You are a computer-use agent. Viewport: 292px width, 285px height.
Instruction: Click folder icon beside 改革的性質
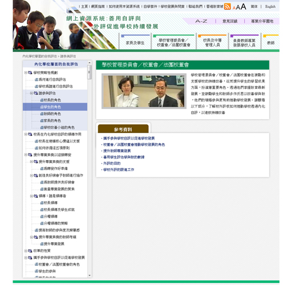tap(30, 251)
